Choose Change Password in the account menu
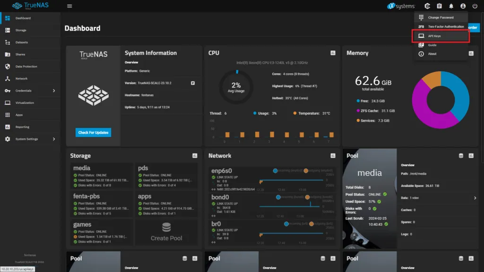Image resolution: width=484 pixels, height=272 pixels. tap(441, 17)
